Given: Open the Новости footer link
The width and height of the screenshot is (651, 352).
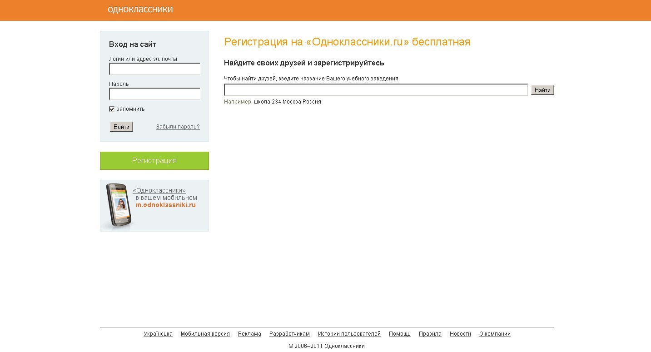Looking at the screenshot, I should coord(460,334).
